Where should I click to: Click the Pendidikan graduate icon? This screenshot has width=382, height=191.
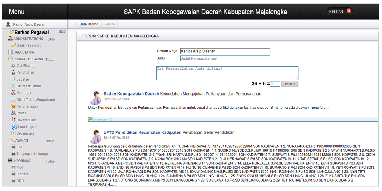click(x=14, y=72)
